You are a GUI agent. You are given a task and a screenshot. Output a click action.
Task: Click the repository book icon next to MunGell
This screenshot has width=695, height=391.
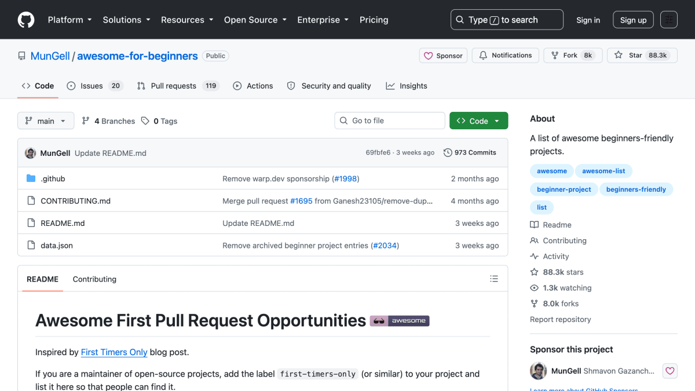pos(22,56)
